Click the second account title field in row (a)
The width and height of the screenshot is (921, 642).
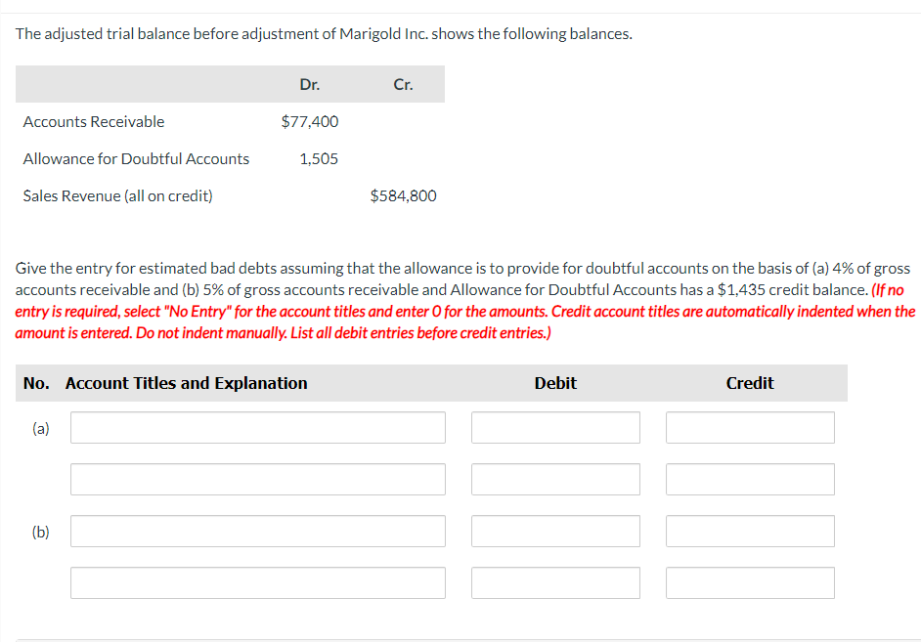click(x=257, y=479)
